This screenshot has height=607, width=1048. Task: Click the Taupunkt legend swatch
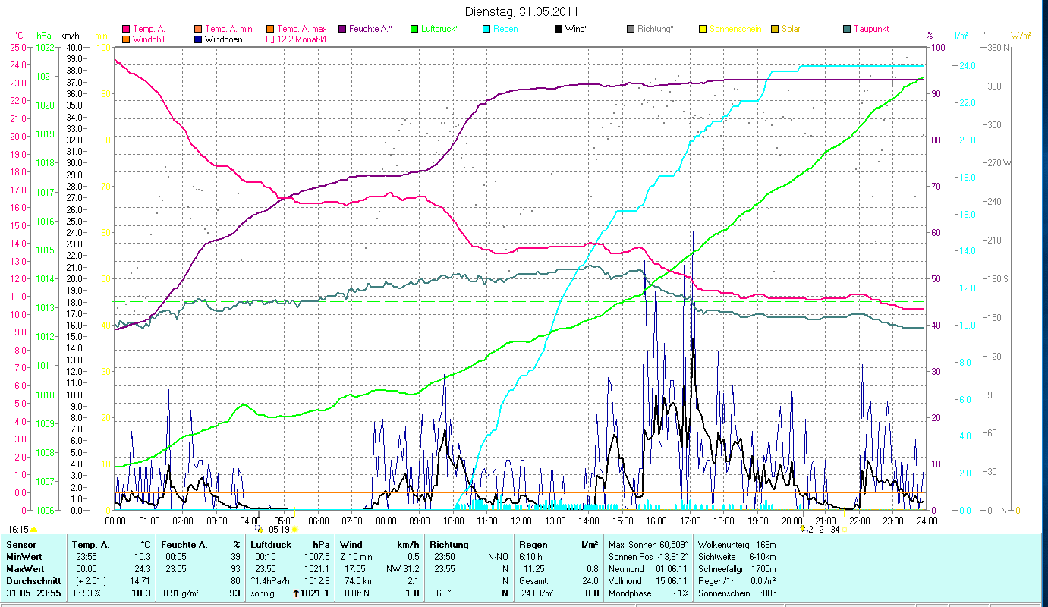pos(846,29)
